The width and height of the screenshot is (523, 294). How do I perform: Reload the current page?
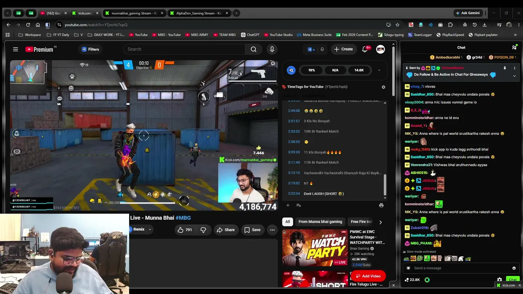28,25
